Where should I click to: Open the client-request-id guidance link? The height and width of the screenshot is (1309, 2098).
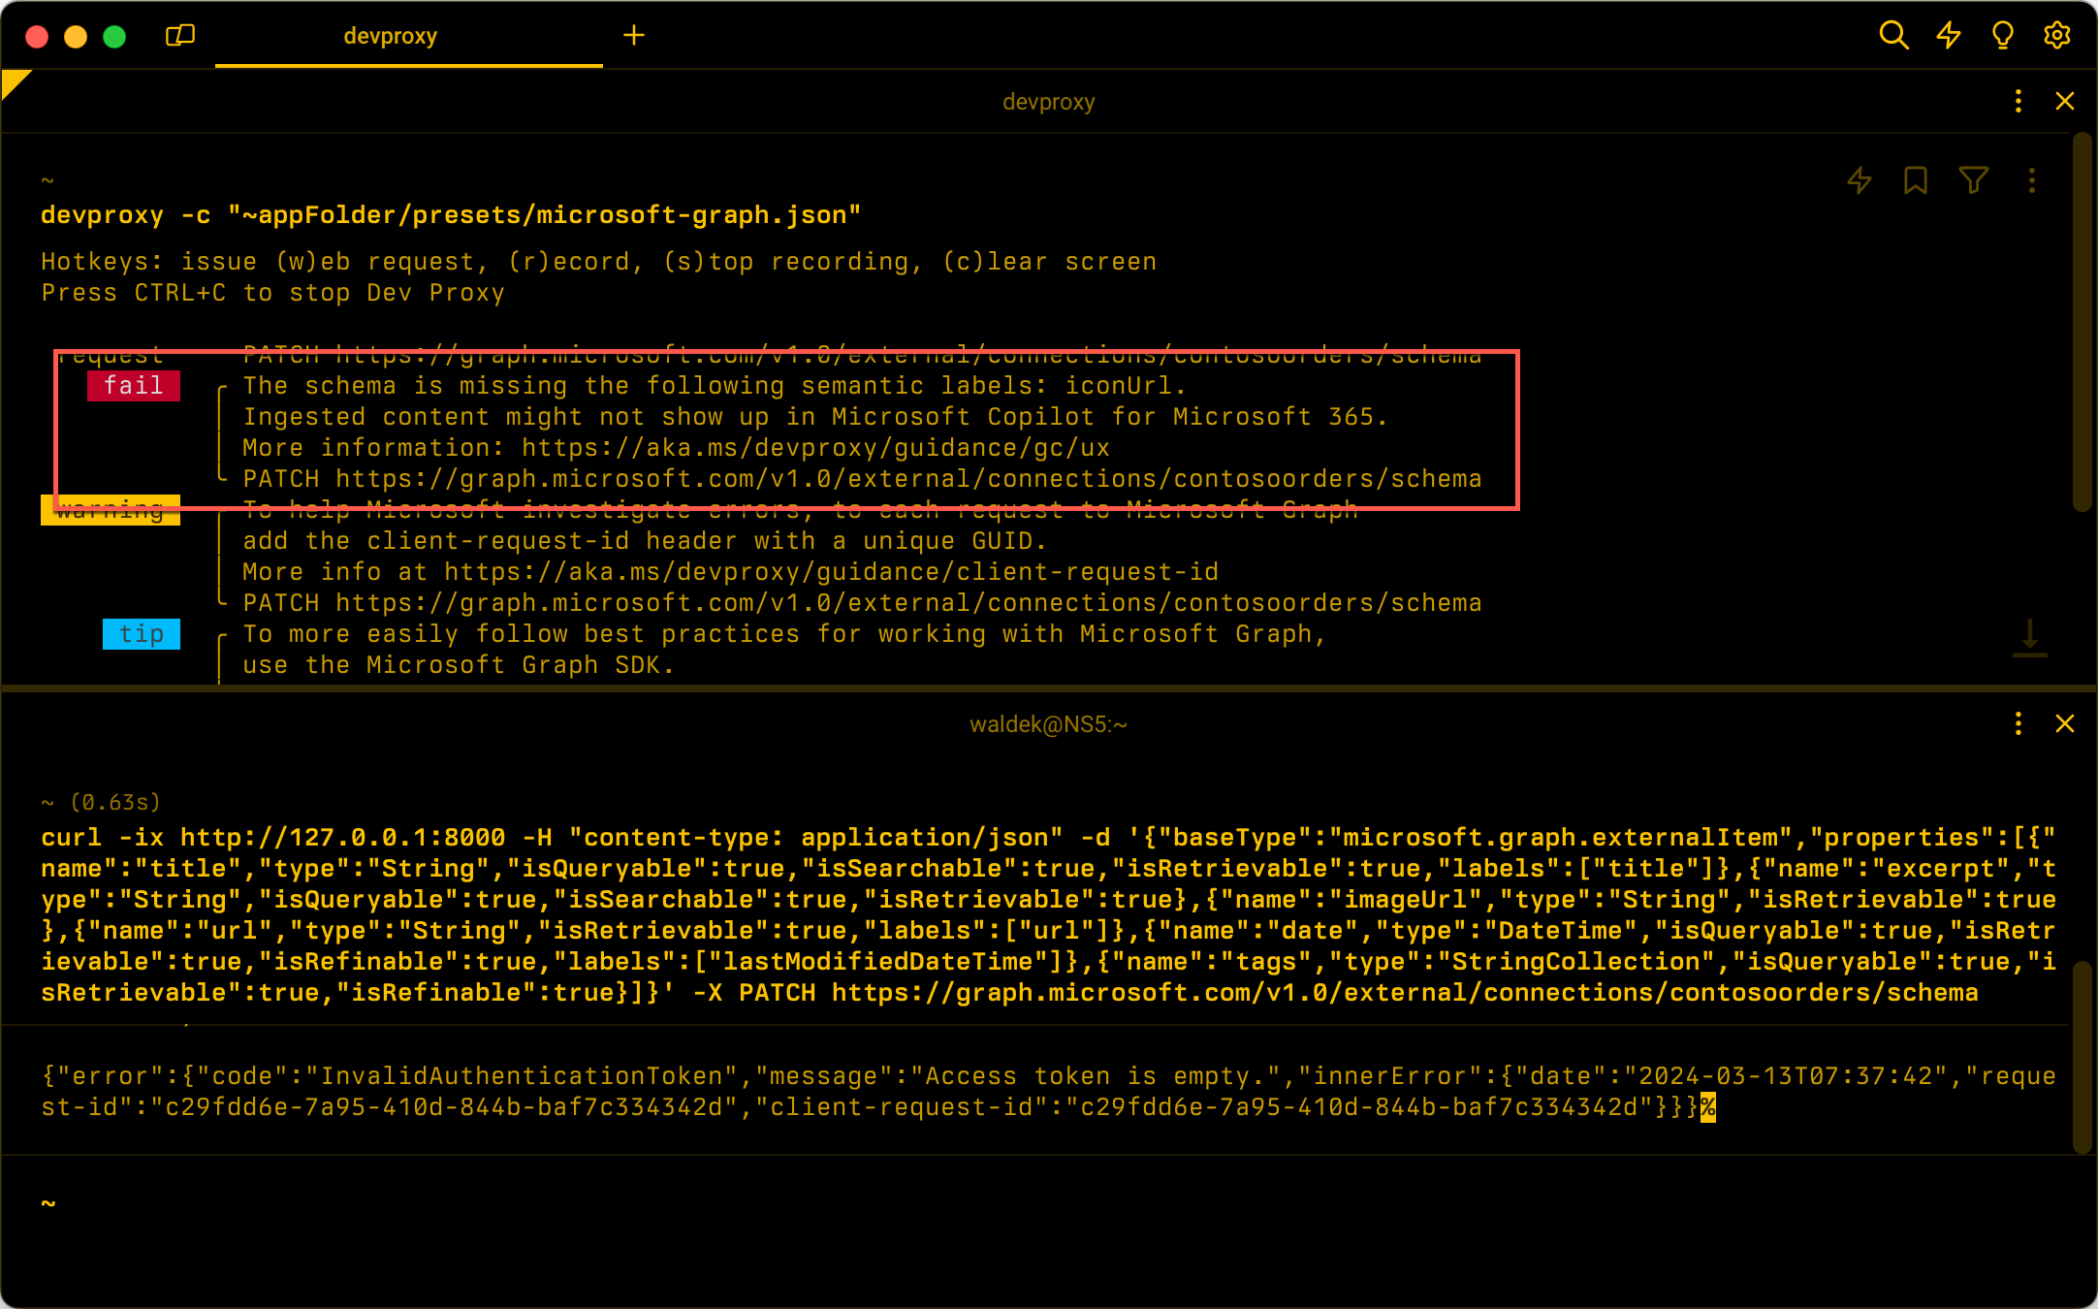[831, 571]
